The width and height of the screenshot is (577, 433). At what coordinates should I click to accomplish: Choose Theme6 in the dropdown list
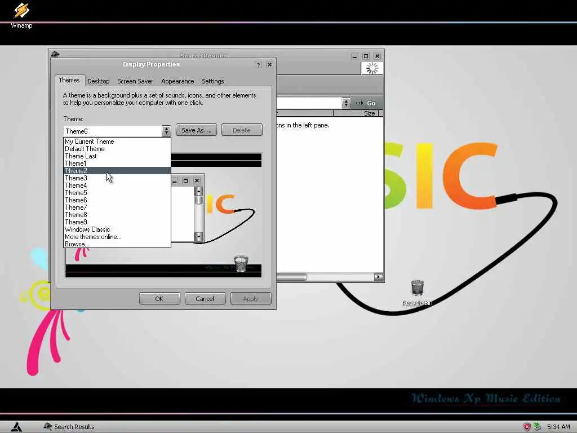[x=117, y=200]
